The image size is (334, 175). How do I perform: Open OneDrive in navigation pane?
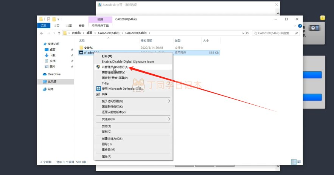coord(54,74)
